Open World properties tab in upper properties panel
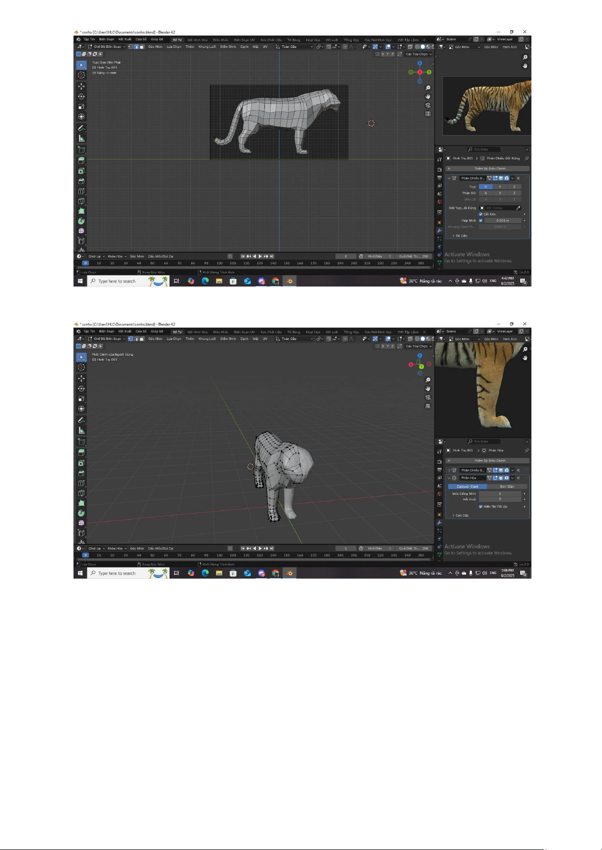The height and width of the screenshot is (850, 602). [x=440, y=202]
